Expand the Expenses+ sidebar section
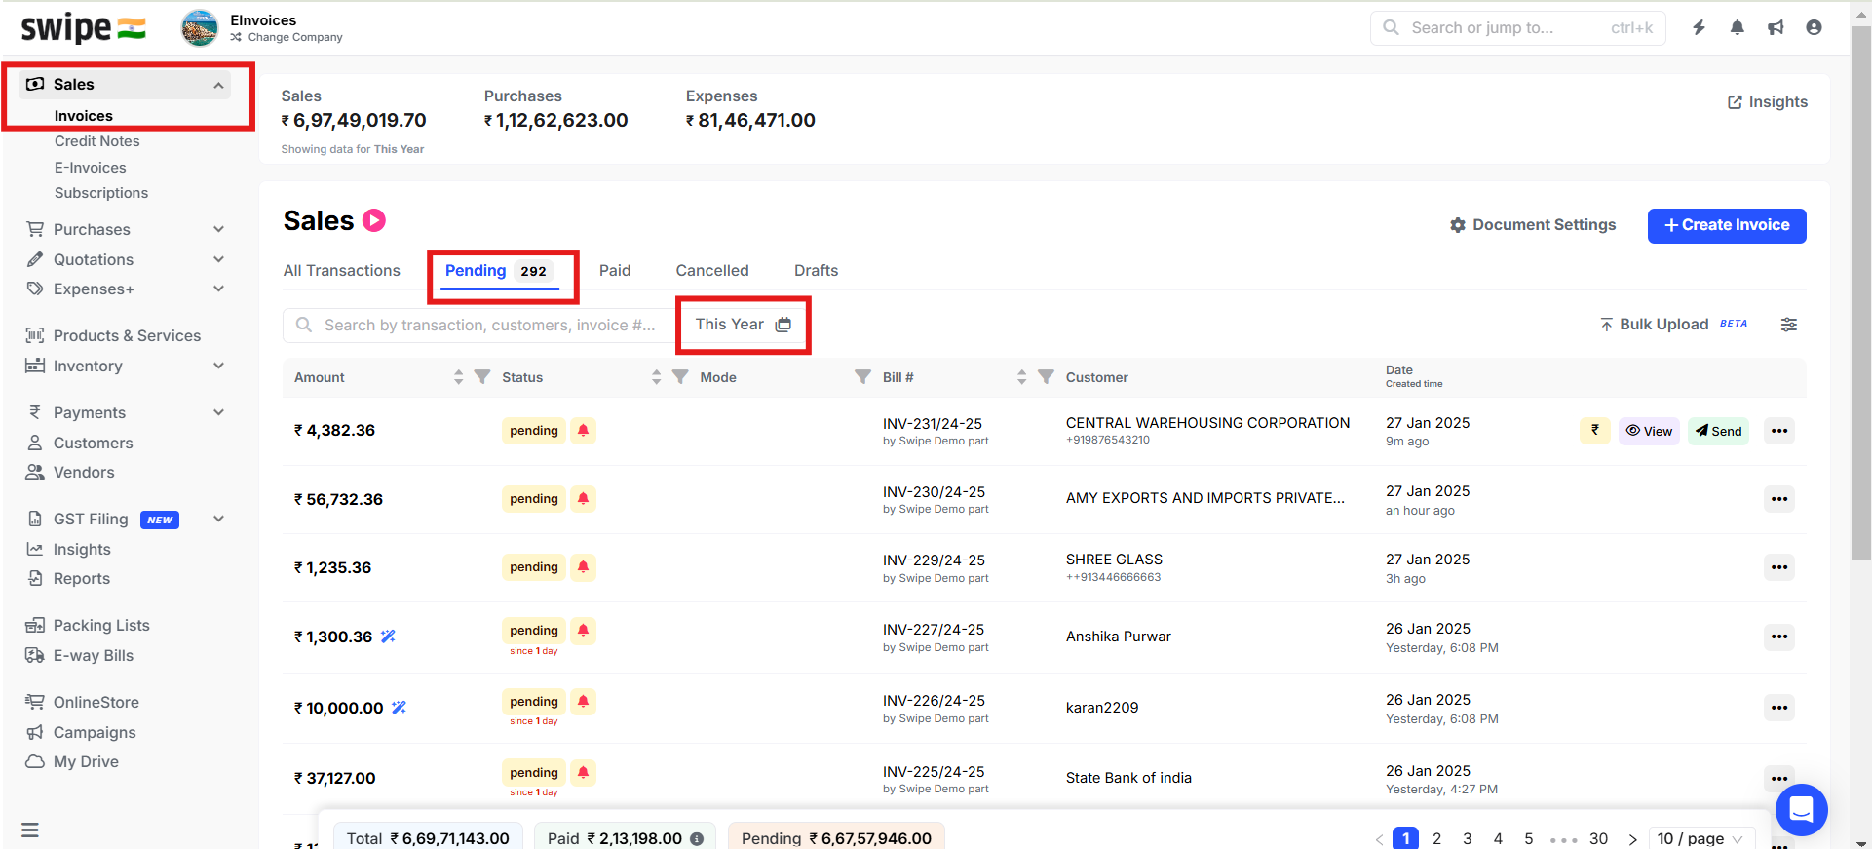The width and height of the screenshot is (1872, 849). click(x=218, y=289)
